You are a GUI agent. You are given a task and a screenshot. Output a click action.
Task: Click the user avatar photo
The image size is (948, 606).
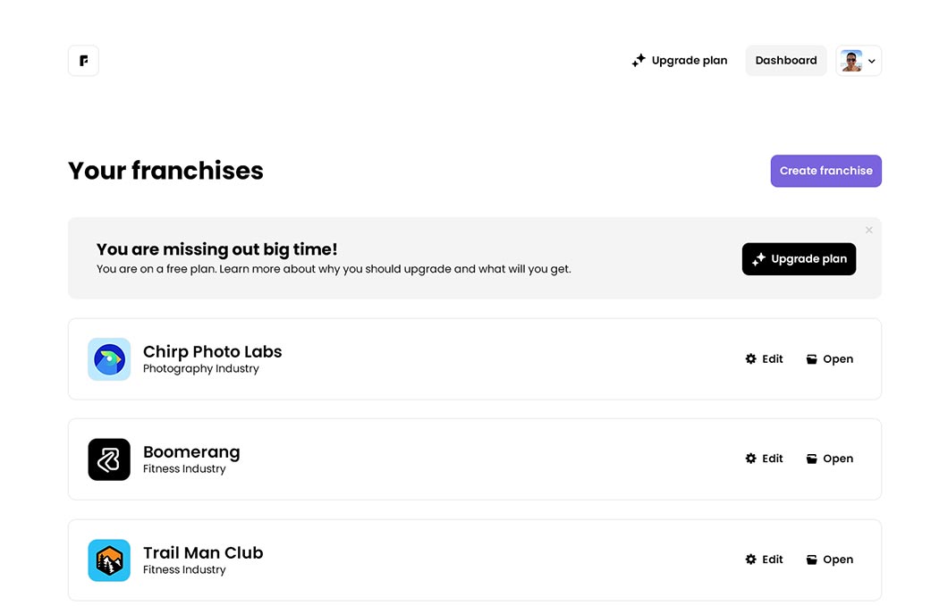pos(851,61)
